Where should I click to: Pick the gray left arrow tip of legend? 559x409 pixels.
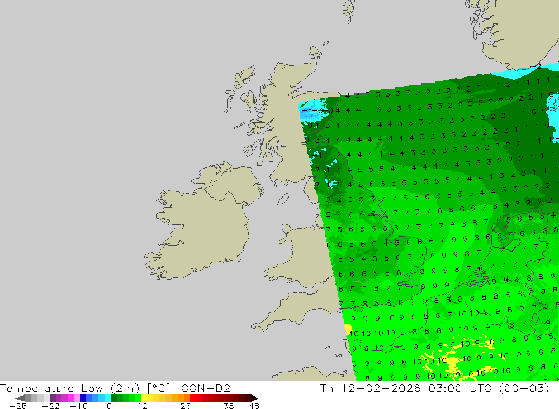pos(20,398)
